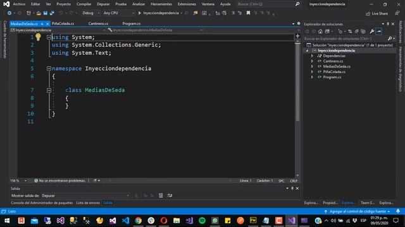Open Google Chrome from the taskbar
The width and height of the screenshot is (405, 227).
click(138, 221)
